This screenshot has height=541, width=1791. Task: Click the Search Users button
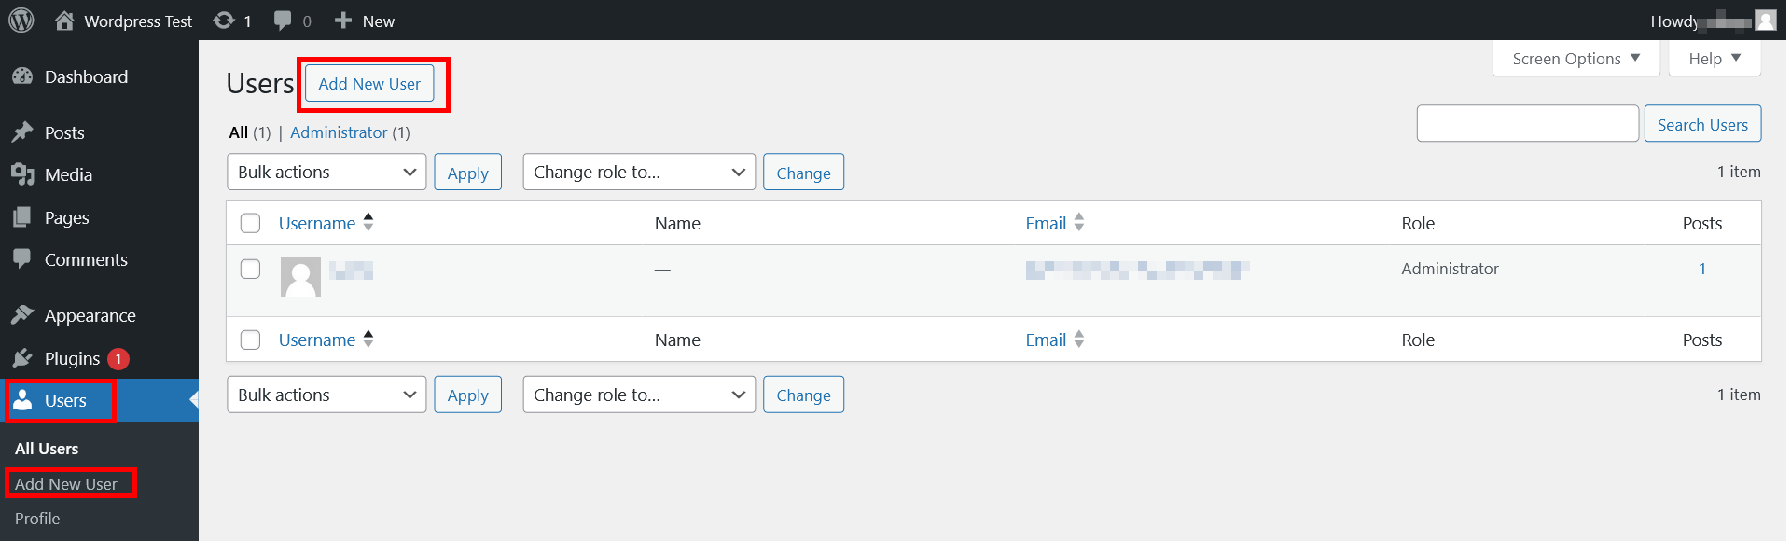[x=1702, y=123]
